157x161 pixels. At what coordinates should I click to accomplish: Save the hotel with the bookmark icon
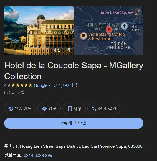click(x=70, y=108)
